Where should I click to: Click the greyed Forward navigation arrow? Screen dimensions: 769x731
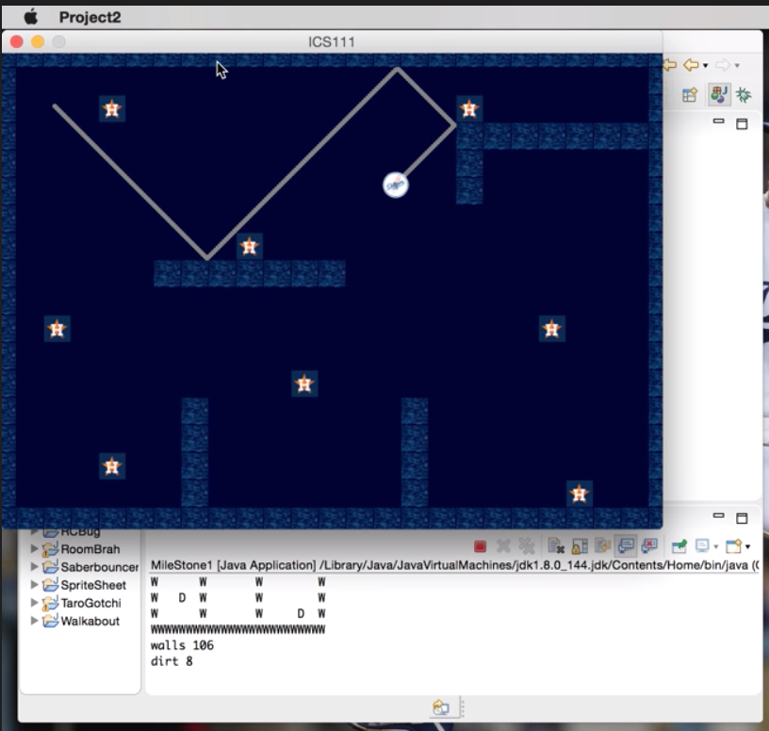[723, 65]
